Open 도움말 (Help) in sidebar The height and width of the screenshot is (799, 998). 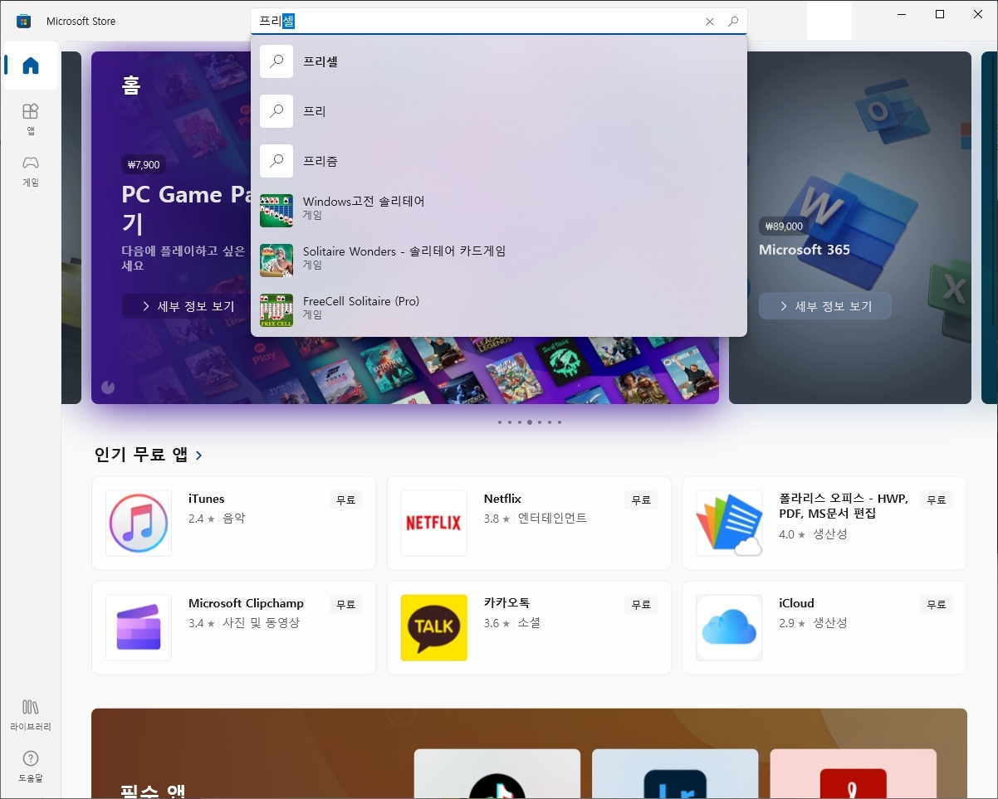(x=31, y=766)
